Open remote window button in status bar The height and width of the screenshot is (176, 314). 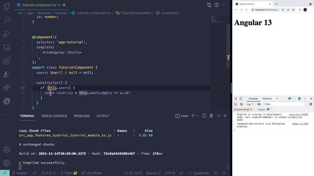[5, 173]
